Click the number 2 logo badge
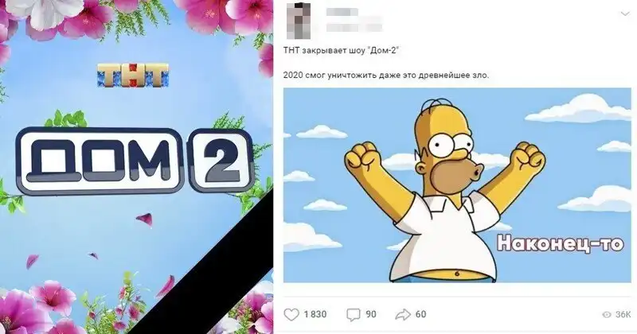The image size is (637, 334). click(x=221, y=161)
